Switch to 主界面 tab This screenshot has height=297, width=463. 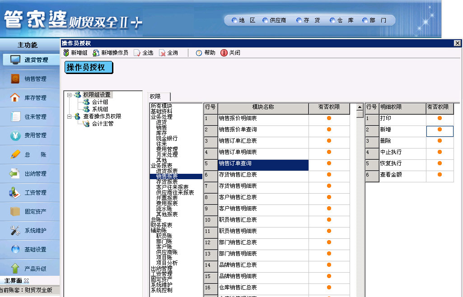(x=13, y=280)
